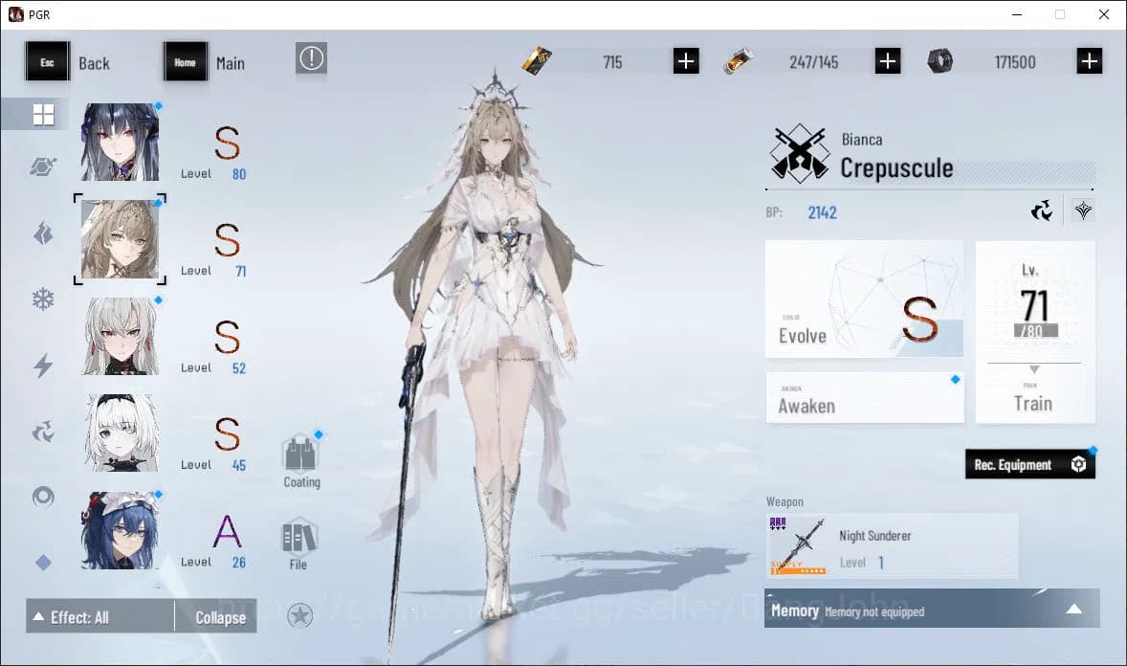This screenshot has width=1127, height=666.
Task: Click the swirl refresh icon beside BP value
Action: click(1042, 210)
